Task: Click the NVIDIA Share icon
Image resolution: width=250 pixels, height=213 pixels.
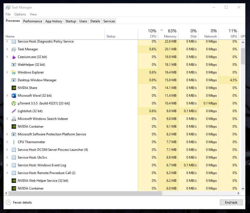Action: click(14, 88)
